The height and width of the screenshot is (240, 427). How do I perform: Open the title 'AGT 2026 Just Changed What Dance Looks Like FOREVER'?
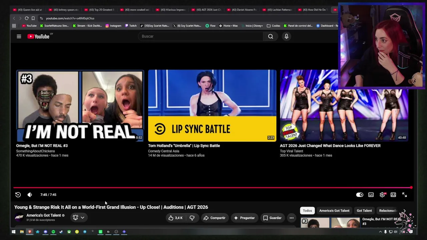330,146
